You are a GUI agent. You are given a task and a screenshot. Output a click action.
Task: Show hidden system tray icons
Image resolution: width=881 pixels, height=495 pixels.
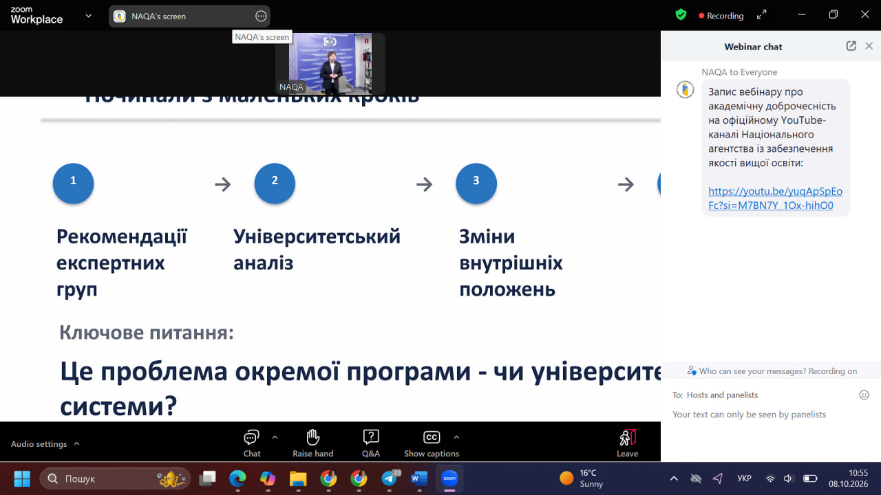[x=674, y=478]
